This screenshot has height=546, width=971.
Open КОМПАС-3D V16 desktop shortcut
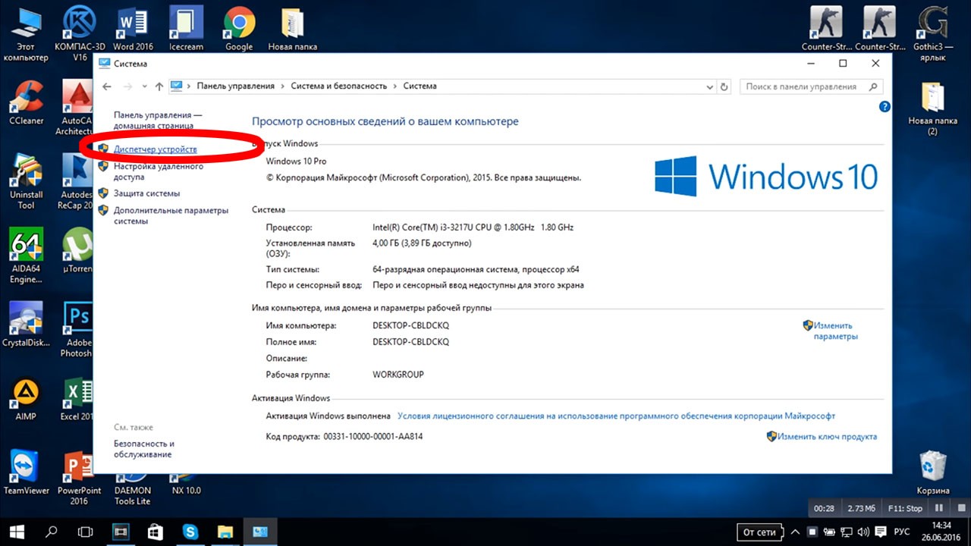(x=79, y=34)
